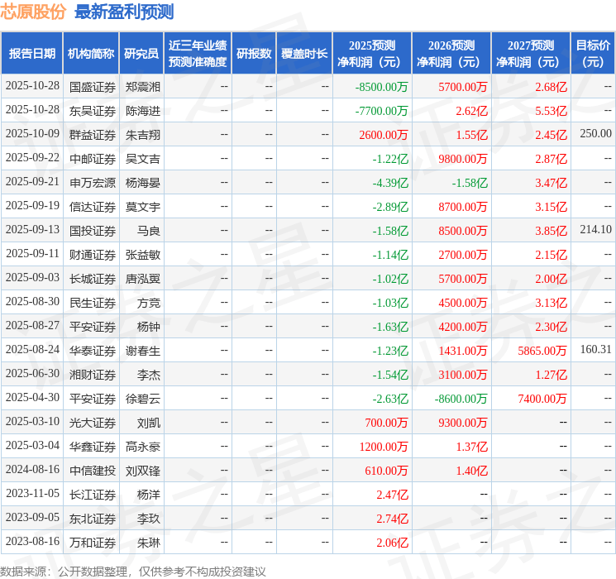616x579 pixels.
Task: Click analyst name 张益敏
Action: [142, 255]
